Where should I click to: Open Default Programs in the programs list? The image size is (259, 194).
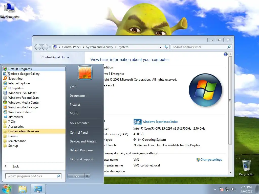[x=34, y=69]
